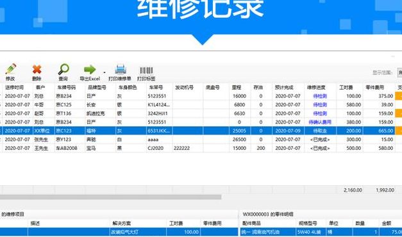402x237 pixels.
Task: Click frame number cell aaaa
Action: [153, 140]
